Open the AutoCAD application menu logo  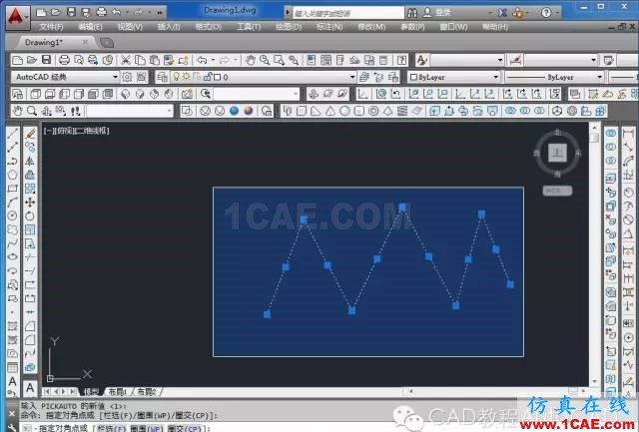pyautogui.click(x=16, y=17)
